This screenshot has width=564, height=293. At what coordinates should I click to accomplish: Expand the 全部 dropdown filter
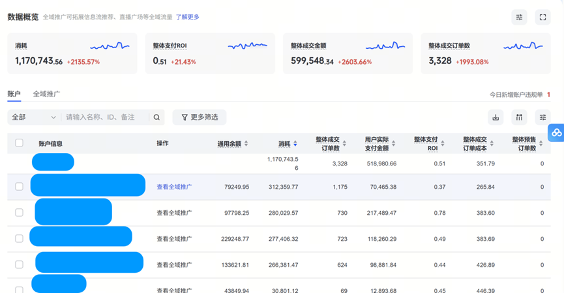[x=34, y=117]
